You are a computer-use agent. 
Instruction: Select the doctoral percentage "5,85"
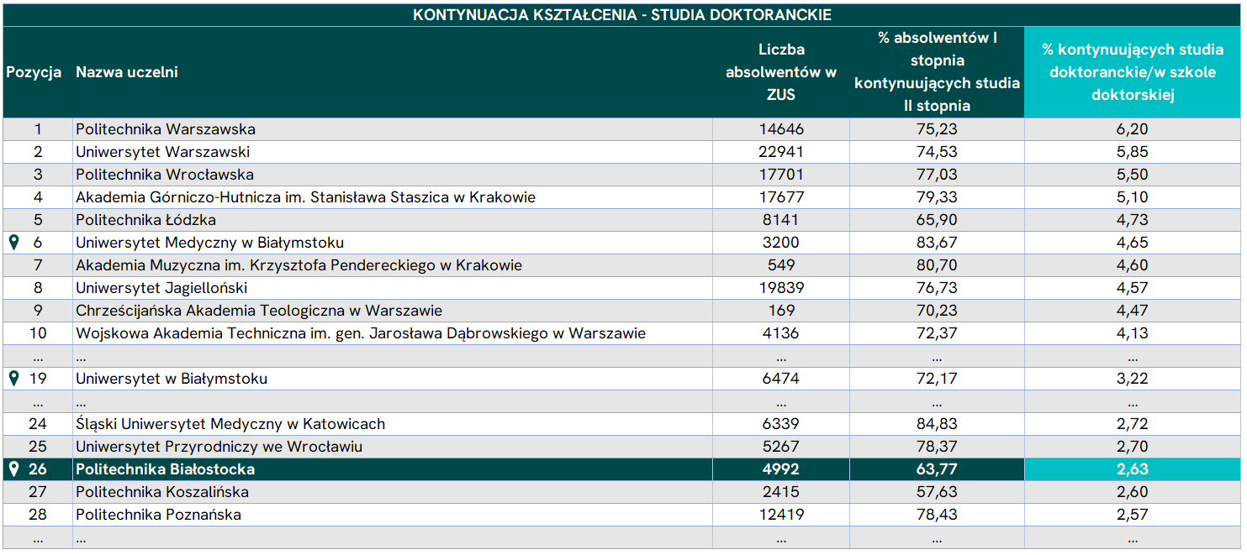1133,152
